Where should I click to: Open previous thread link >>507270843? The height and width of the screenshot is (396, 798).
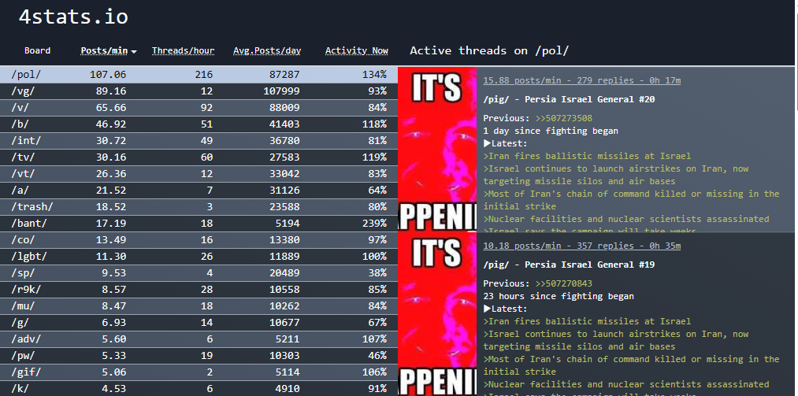click(x=564, y=283)
